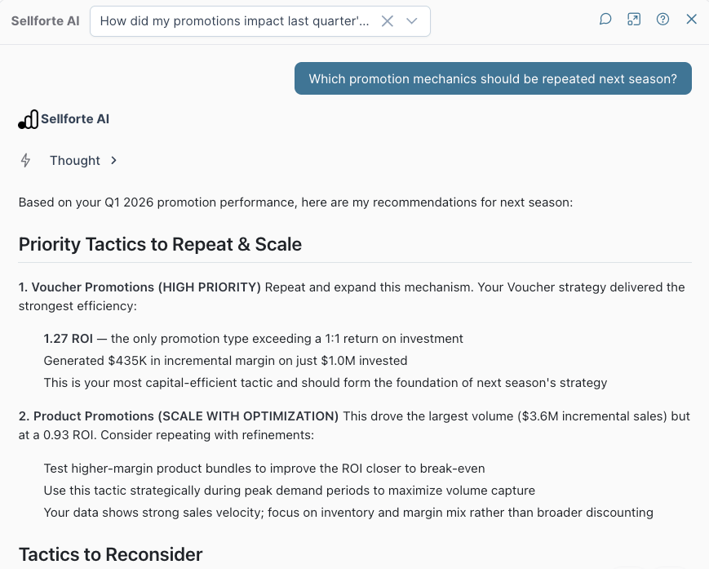Click the Sellforte bar-chart logo icon
This screenshot has height=569, width=709.
click(28, 119)
